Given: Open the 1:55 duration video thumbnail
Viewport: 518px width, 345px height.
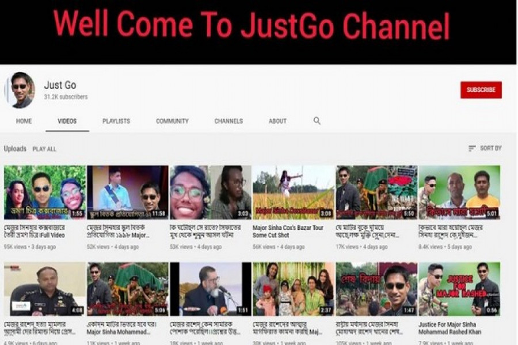Looking at the screenshot, I should (x=45, y=192).
